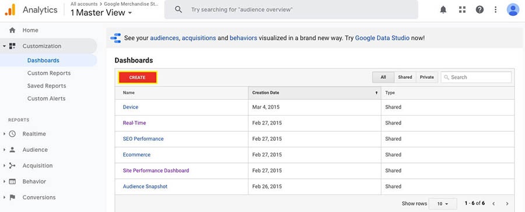Expand the Conversions reports section

[x=4, y=197]
